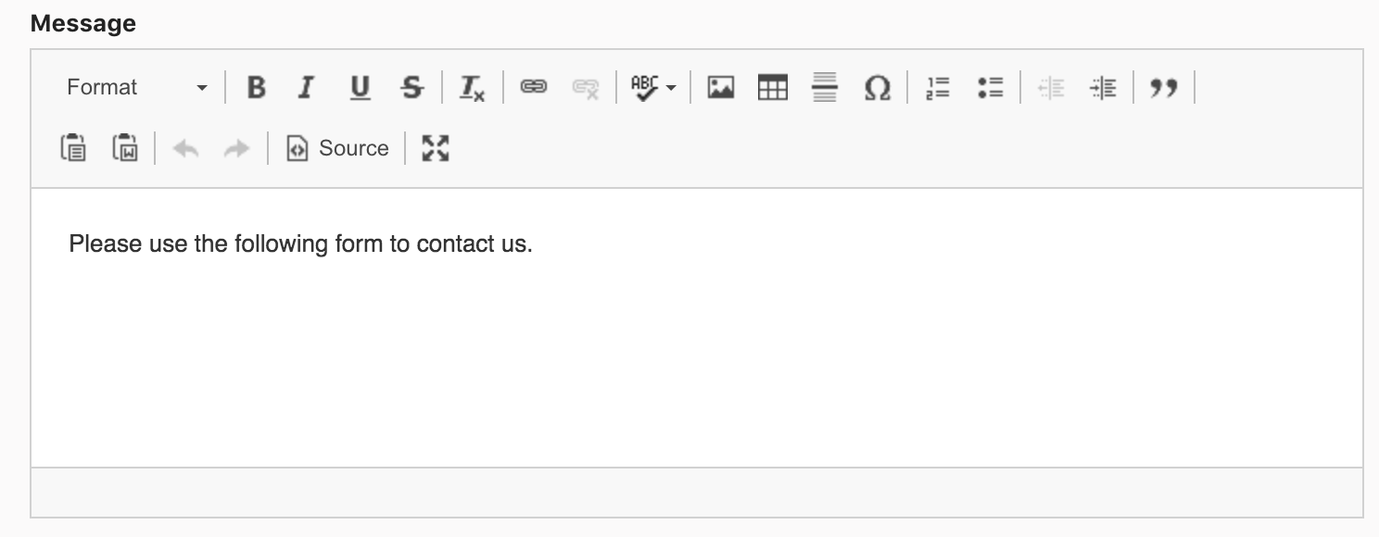Insert a numbered list
Viewport: 1379px width, 537px height.
click(x=938, y=88)
